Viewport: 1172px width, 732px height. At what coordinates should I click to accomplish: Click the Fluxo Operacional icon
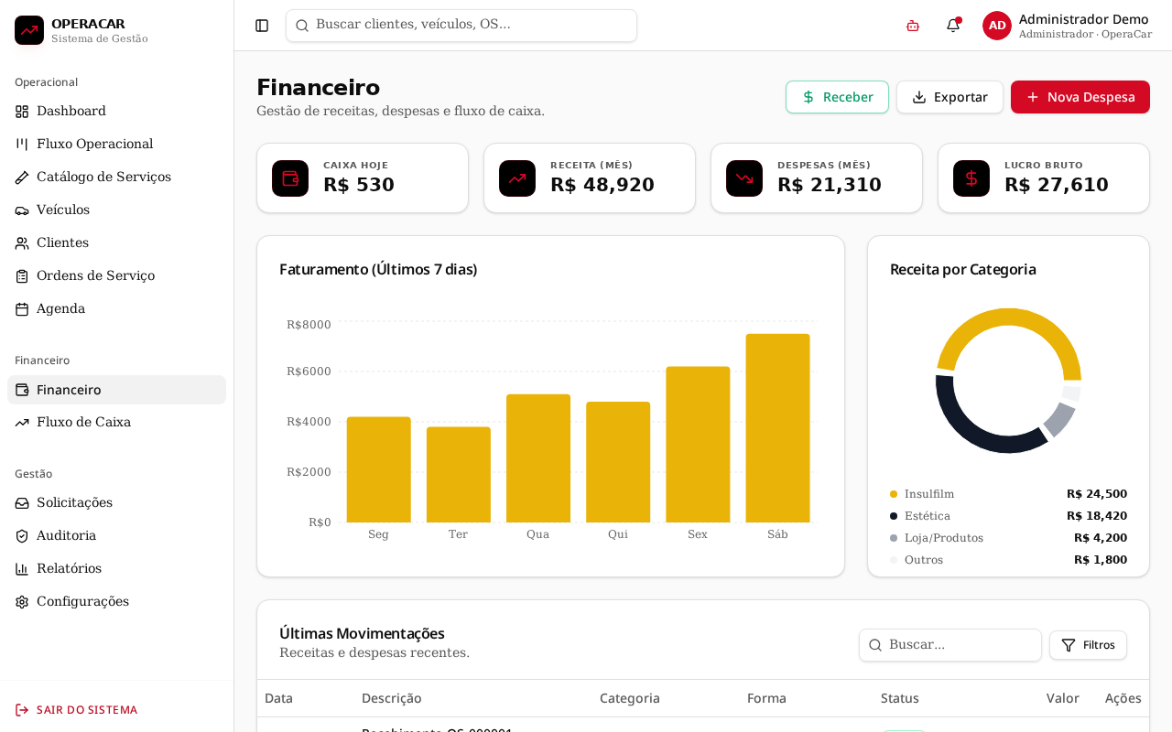coord(22,145)
